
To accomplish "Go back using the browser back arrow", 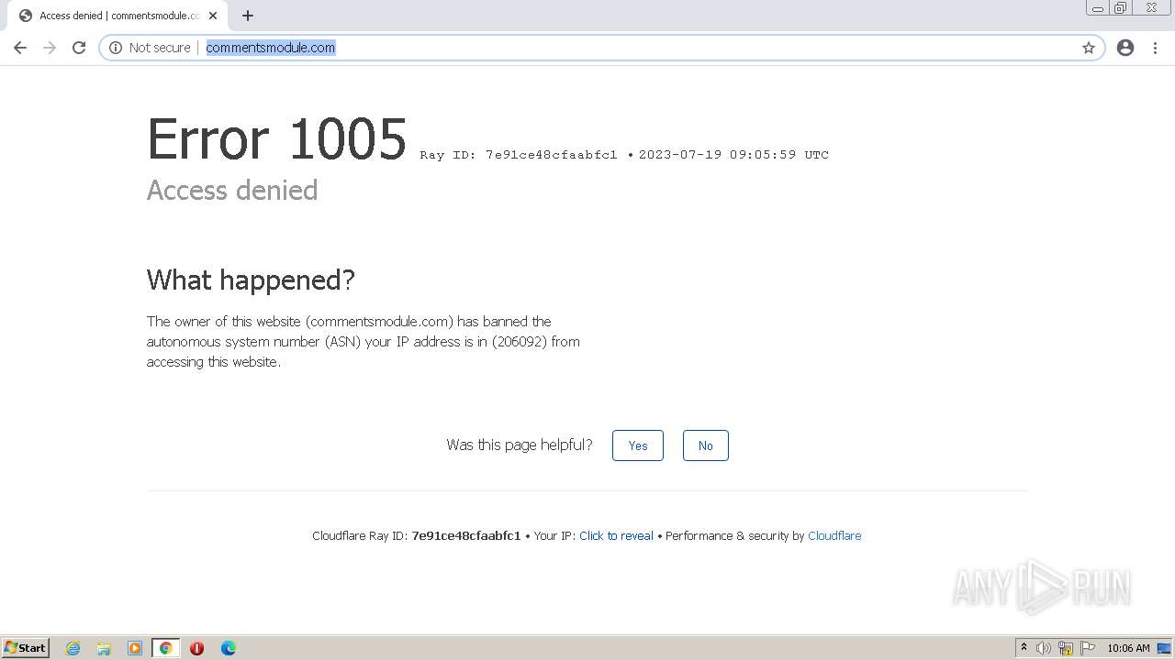I will [20, 48].
